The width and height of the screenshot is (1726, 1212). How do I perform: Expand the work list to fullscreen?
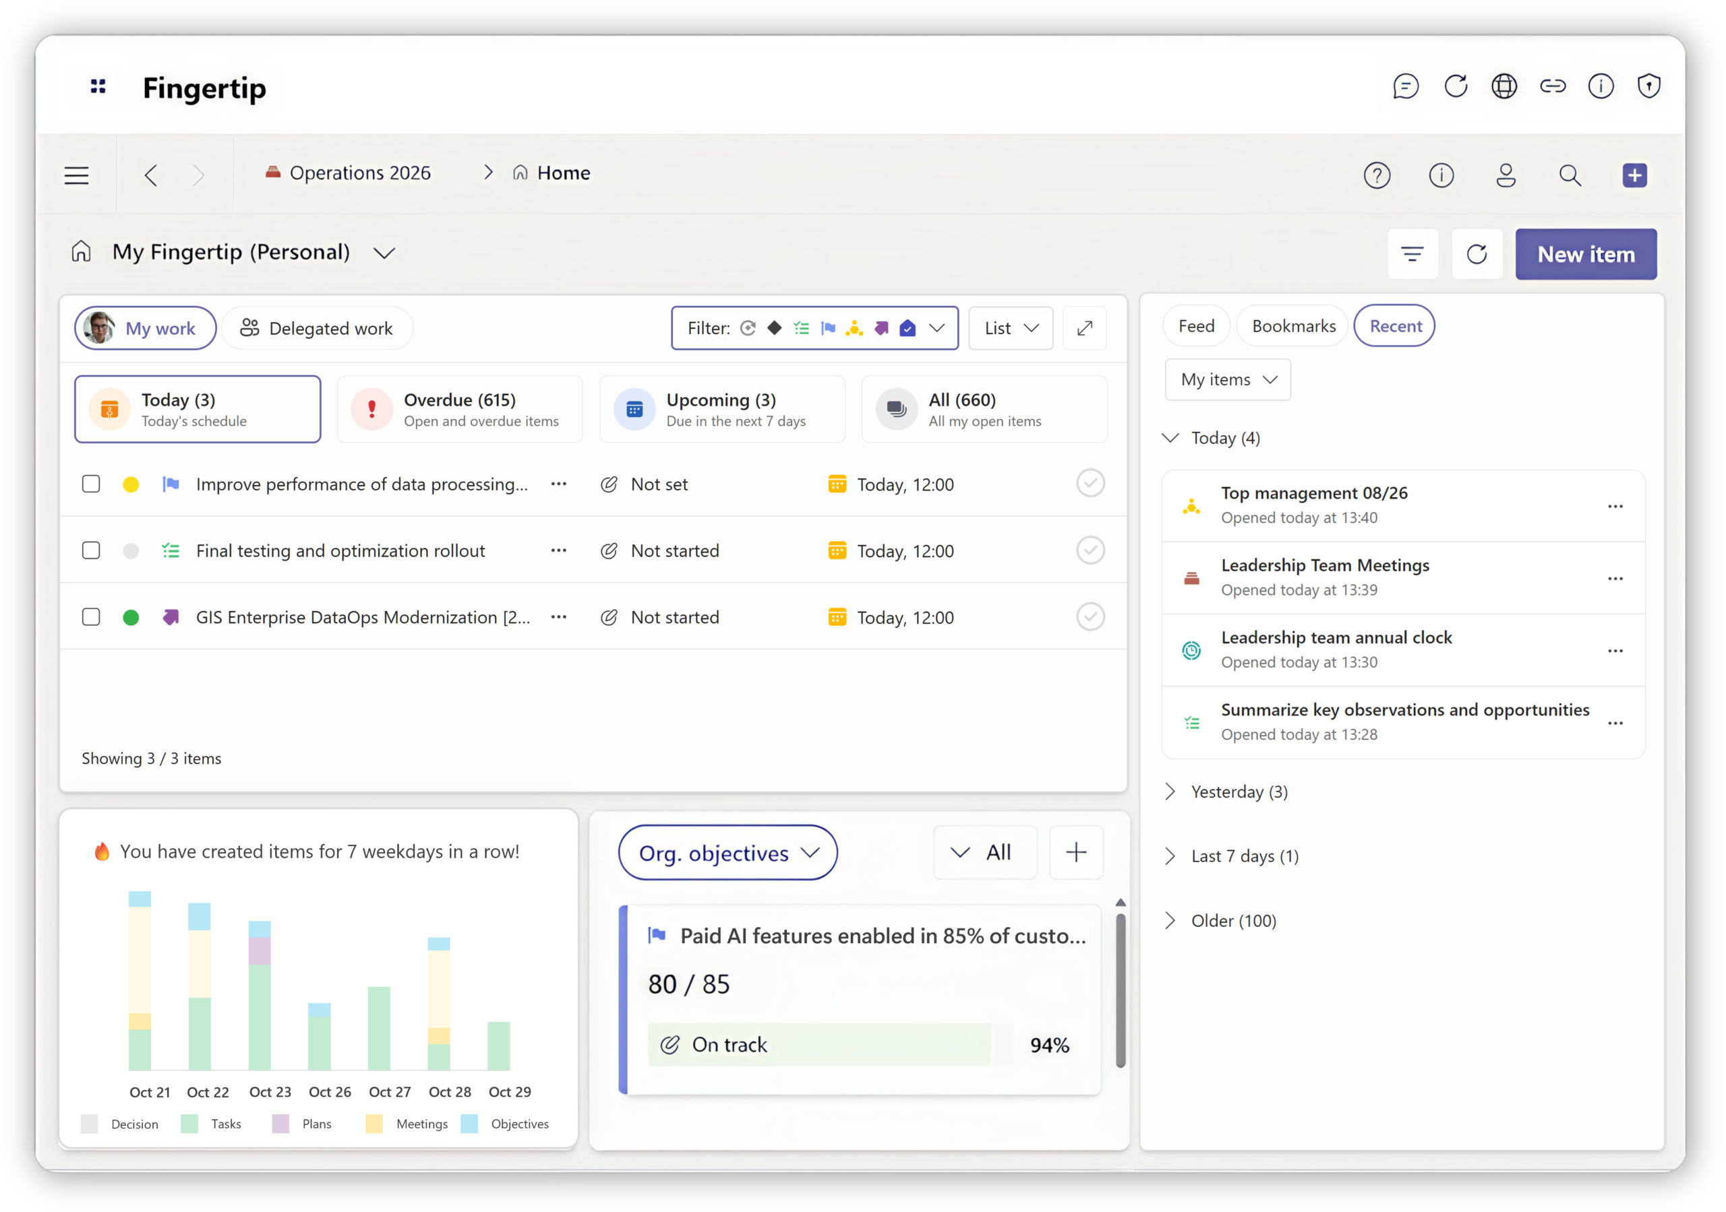tap(1084, 328)
